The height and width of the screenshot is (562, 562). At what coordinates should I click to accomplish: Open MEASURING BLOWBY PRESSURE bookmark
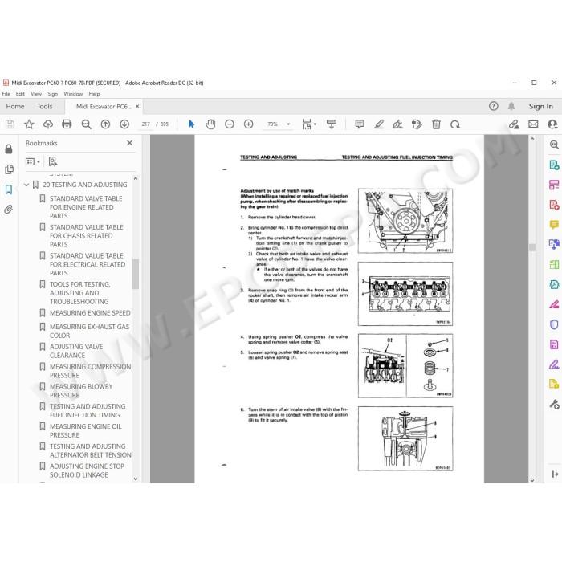pos(81,391)
